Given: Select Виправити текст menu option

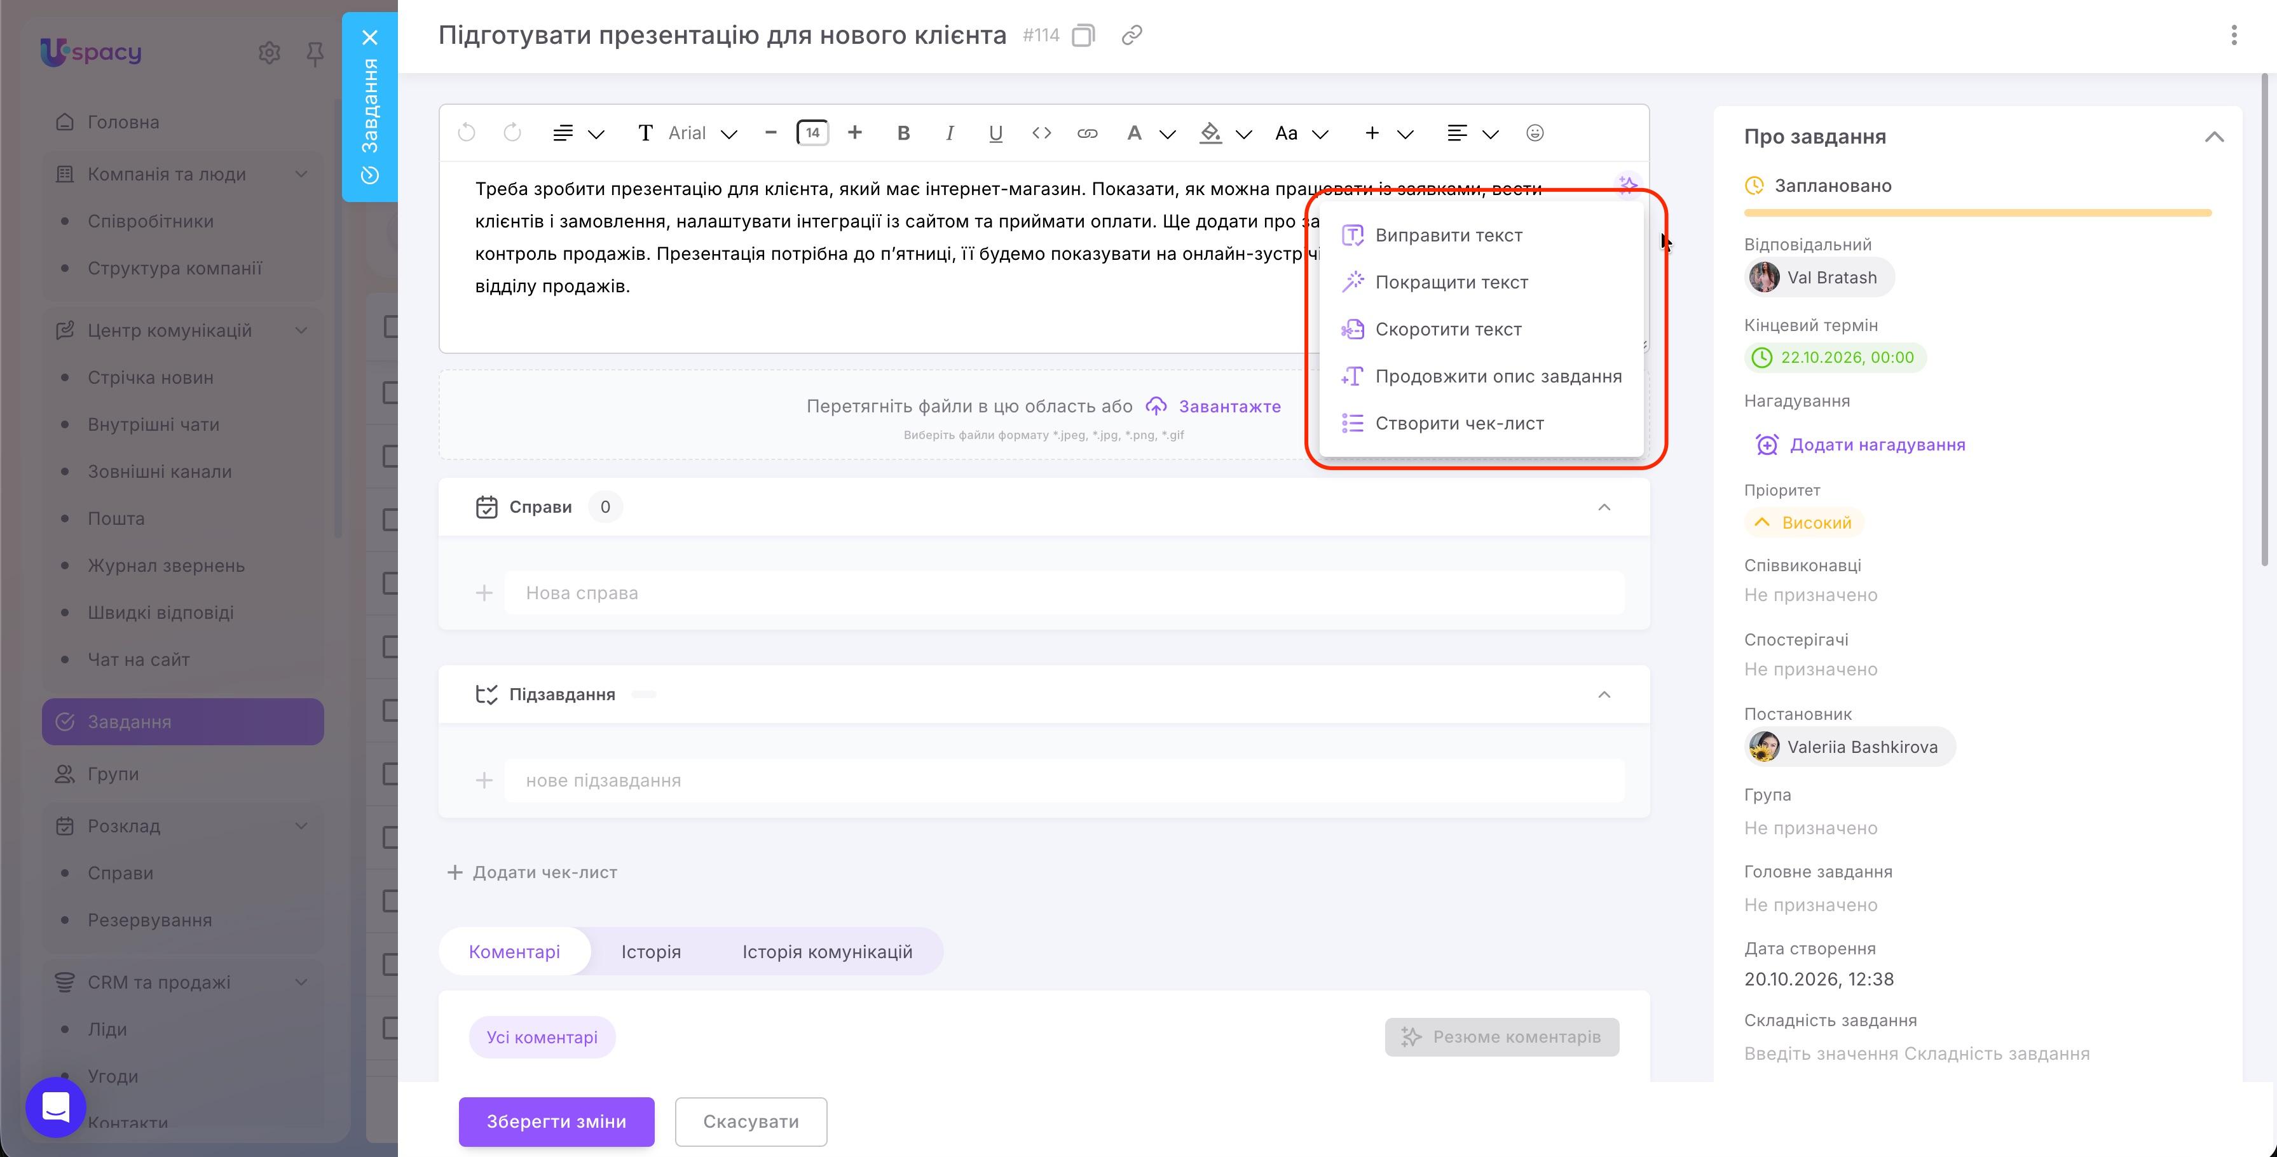Looking at the screenshot, I should tap(1480, 235).
